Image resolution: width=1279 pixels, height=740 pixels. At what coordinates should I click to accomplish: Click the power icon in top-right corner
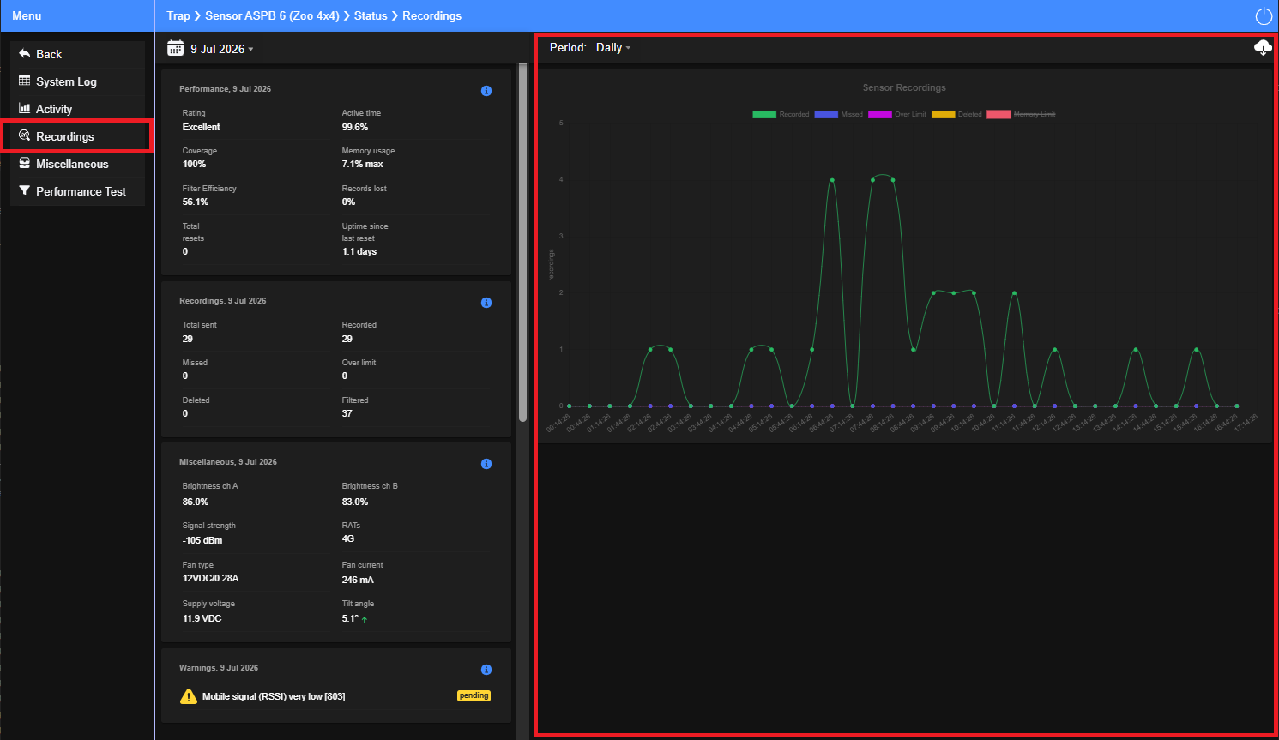(x=1263, y=16)
